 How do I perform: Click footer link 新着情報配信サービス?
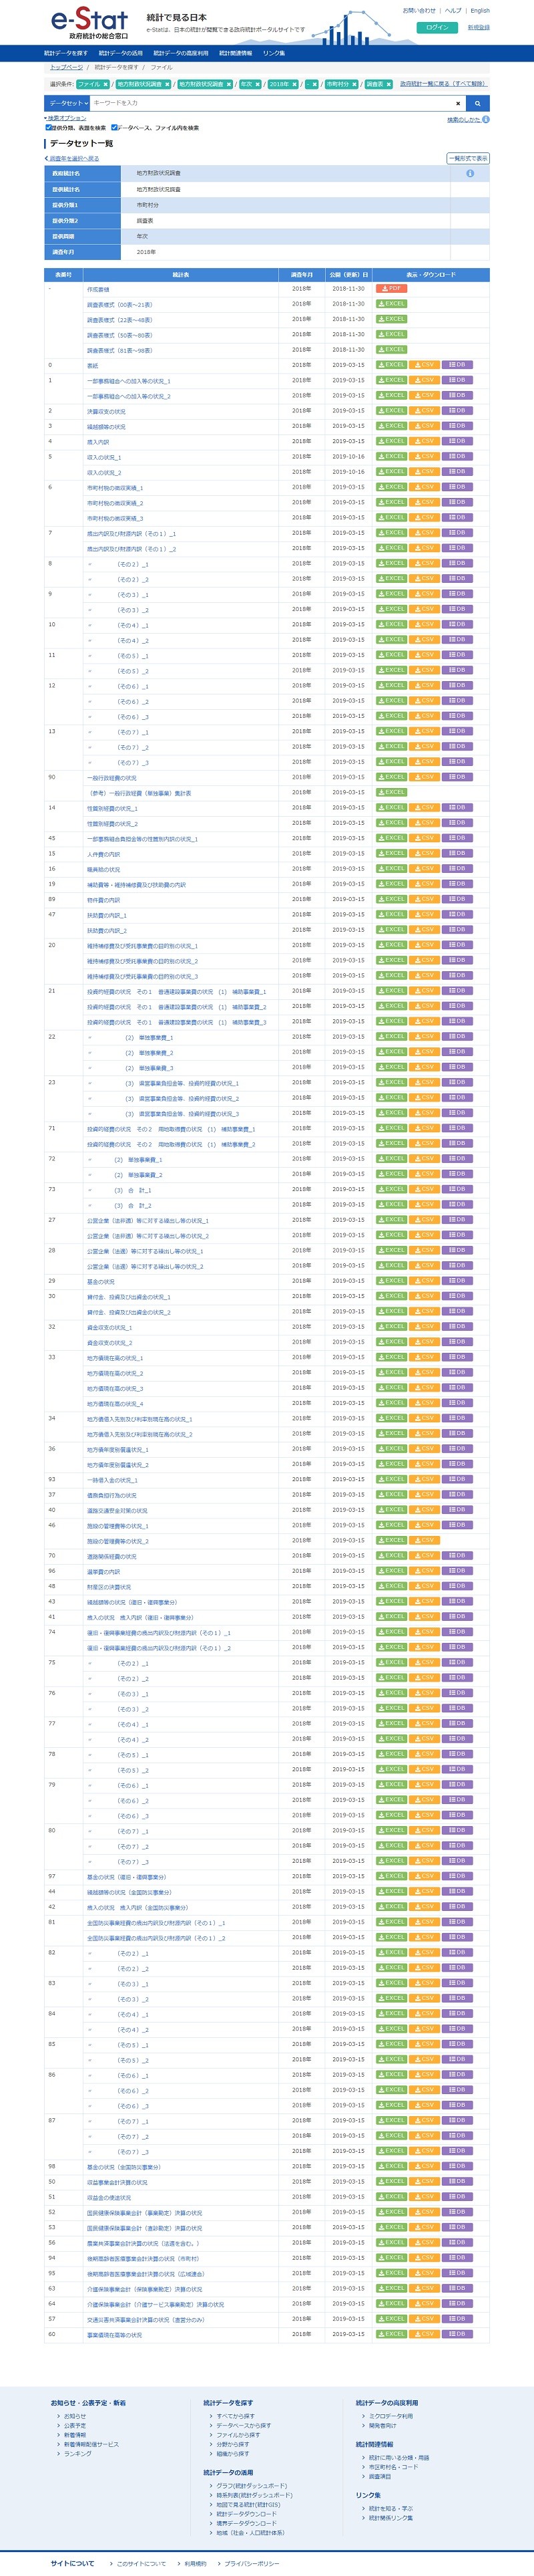(91, 2443)
